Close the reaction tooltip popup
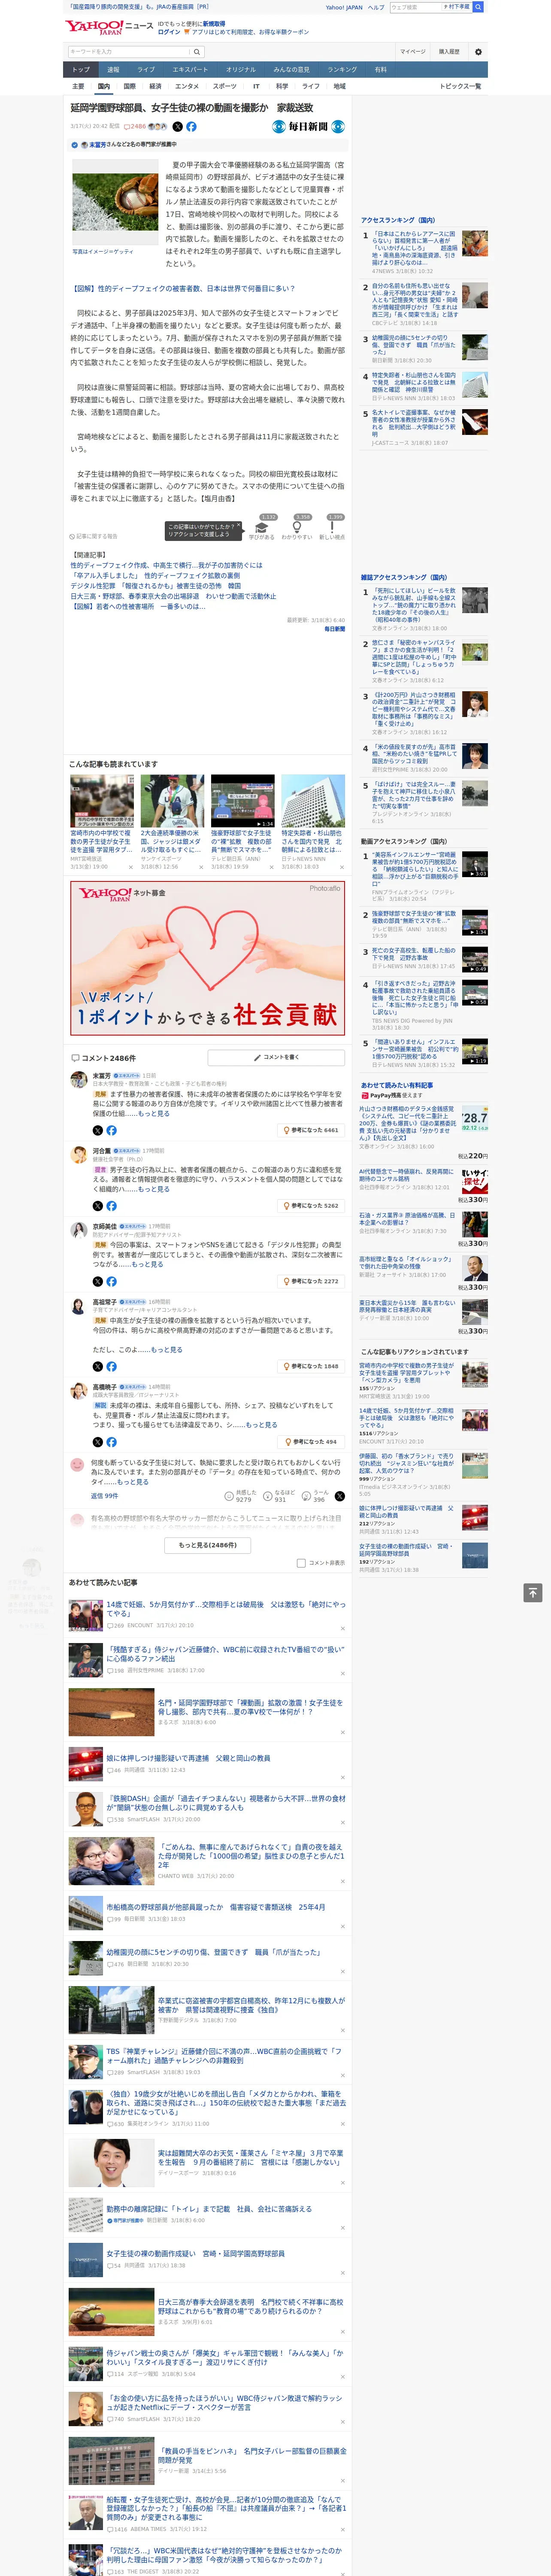551x2576 pixels. tap(239, 526)
